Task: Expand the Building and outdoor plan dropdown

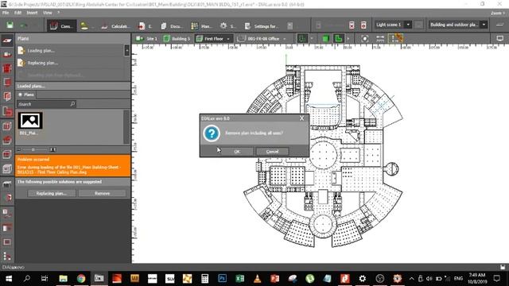Action: pos(484,25)
